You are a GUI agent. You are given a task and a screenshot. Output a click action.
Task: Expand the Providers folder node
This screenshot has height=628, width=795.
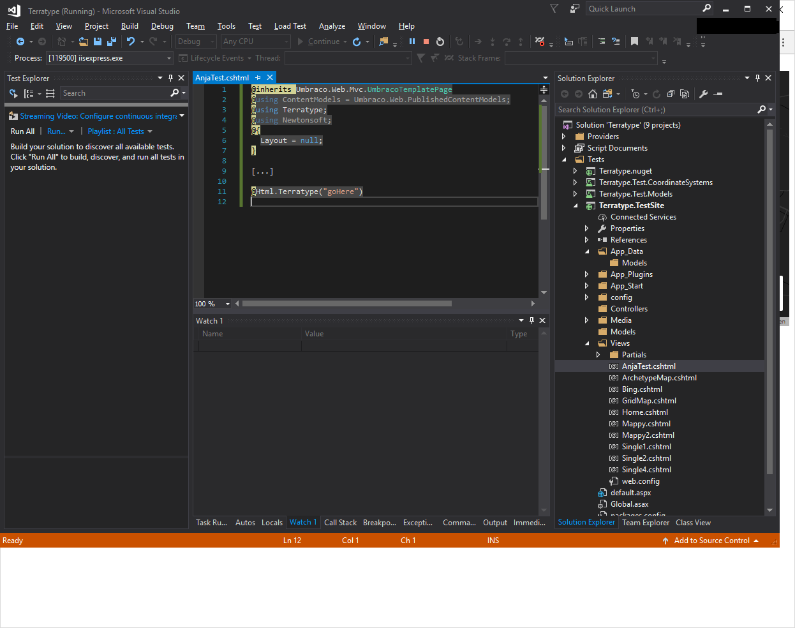pyautogui.click(x=563, y=137)
